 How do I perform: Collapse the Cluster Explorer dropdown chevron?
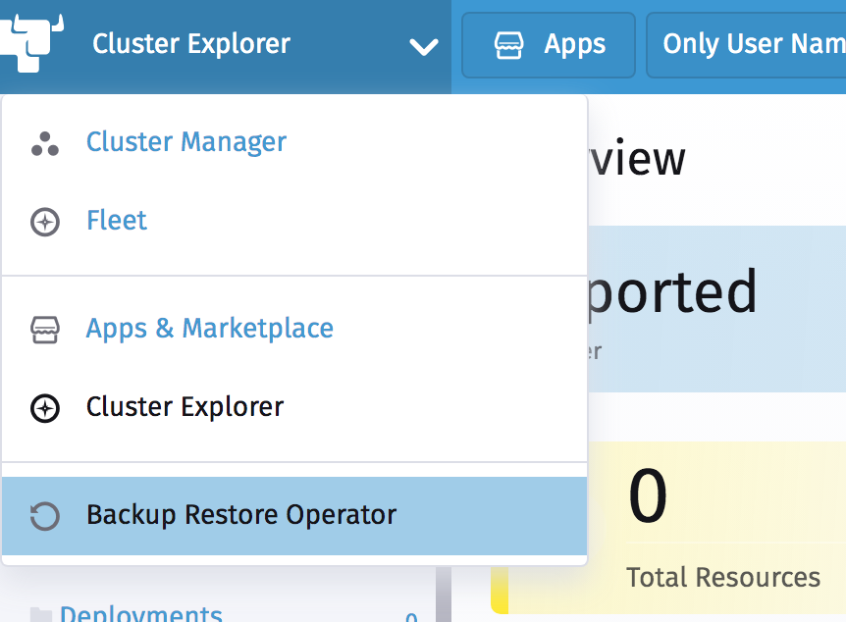tap(424, 47)
